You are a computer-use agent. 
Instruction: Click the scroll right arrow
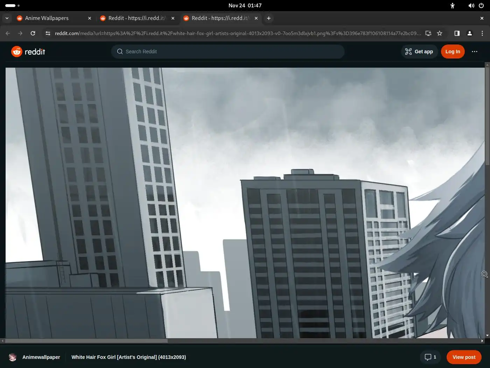click(x=482, y=341)
